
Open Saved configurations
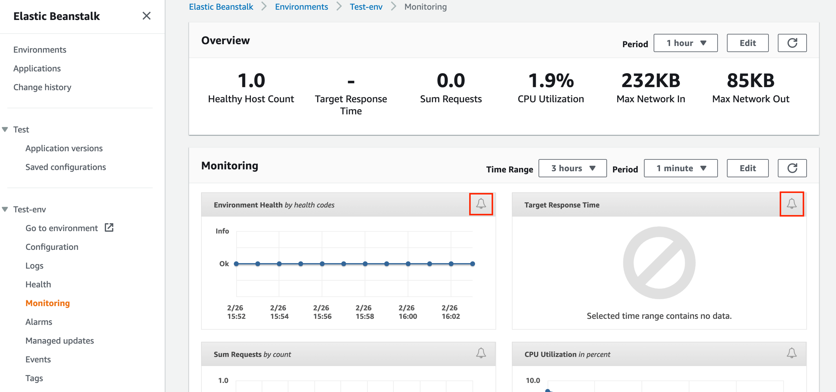(66, 167)
